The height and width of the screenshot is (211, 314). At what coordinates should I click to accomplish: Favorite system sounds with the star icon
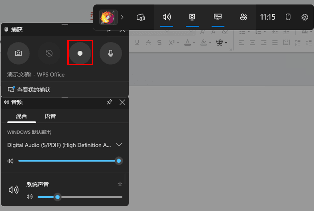[x=120, y=184]
